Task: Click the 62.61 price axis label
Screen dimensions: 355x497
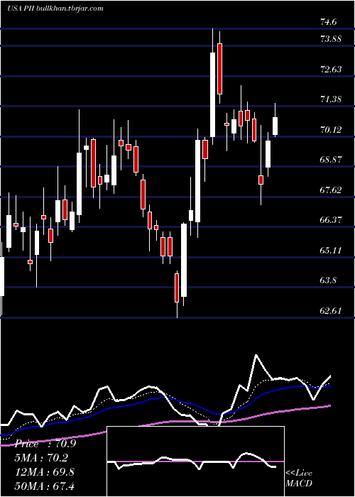Action: tap(331, 311)
